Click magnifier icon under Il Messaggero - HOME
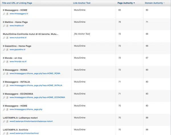The image size is (171, 135). (4, 14)
